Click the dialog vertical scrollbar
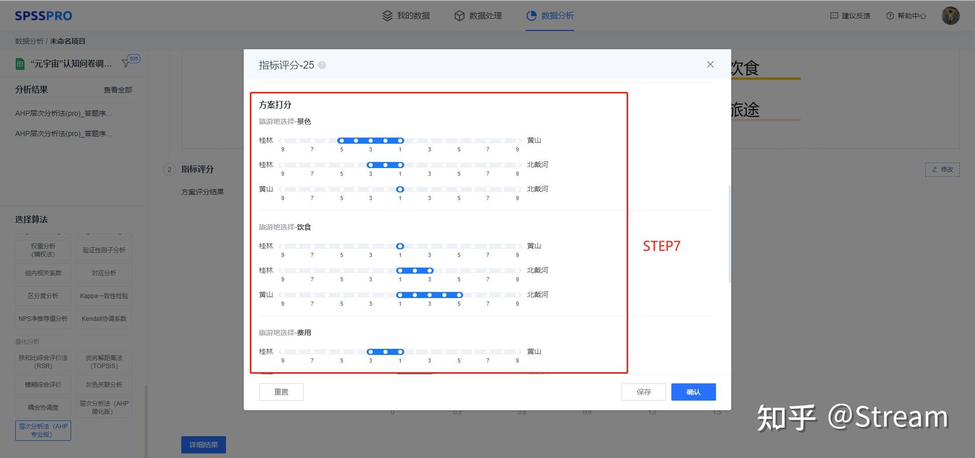This screenshot has height=458, width=975. 730,234
